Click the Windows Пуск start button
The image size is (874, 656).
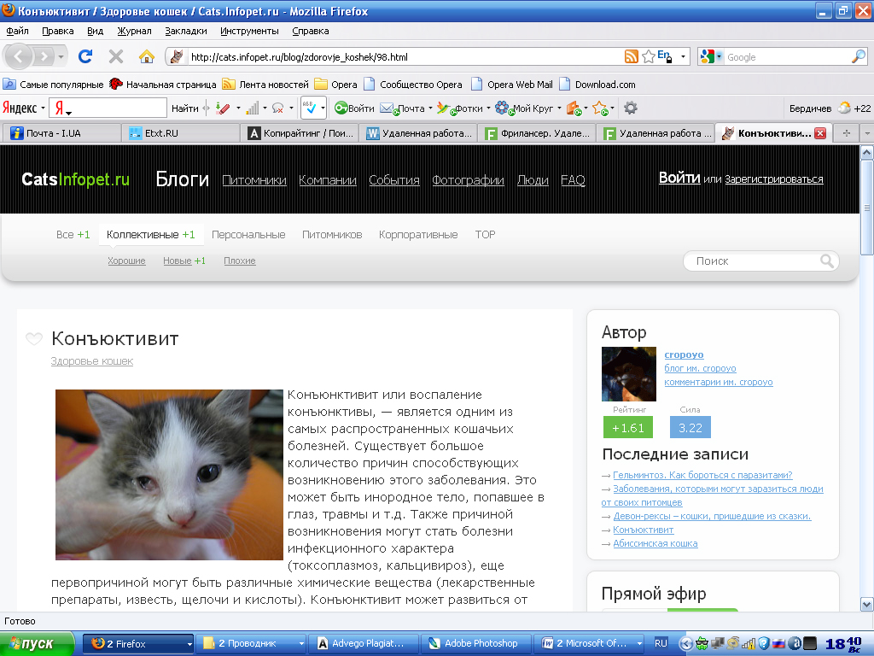click(x=37, y=643)
